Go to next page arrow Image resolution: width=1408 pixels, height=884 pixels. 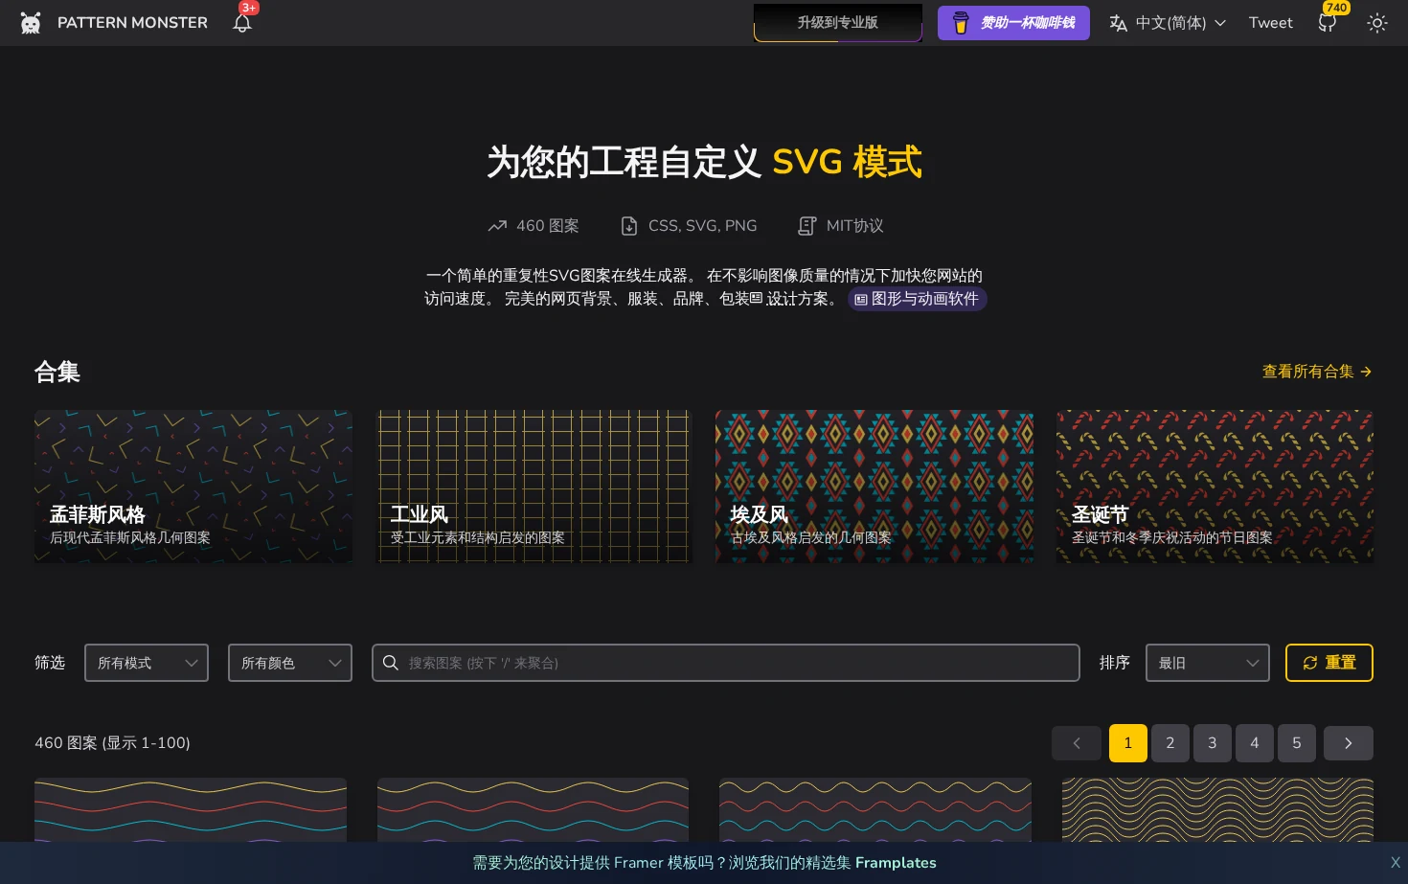point(1349,743)
